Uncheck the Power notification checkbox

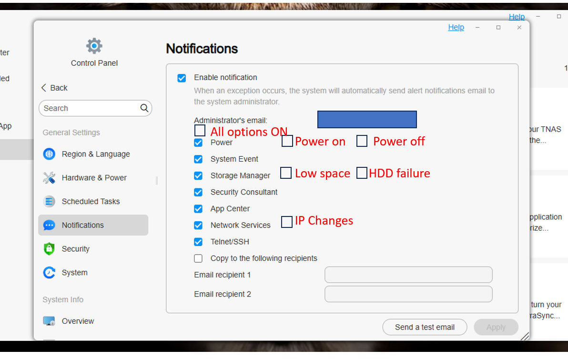coord(198,143)
